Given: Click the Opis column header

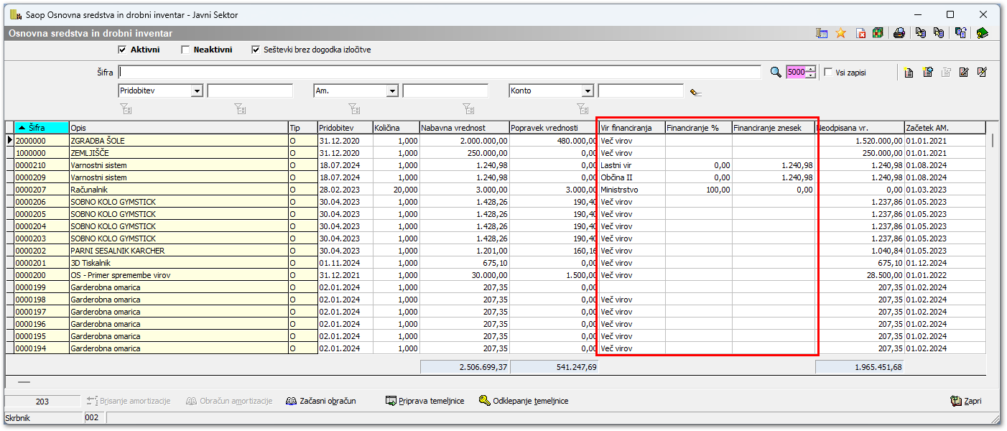Looking at the screenshot, I should point(179,128).
